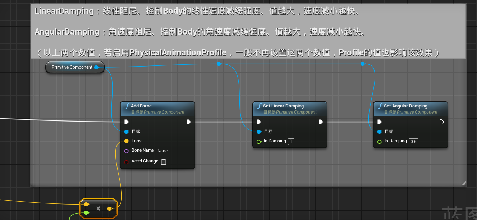Click the exec input pin of Set Linear Damping
This screenshot has width=477, height=220.
pos(258,122)
